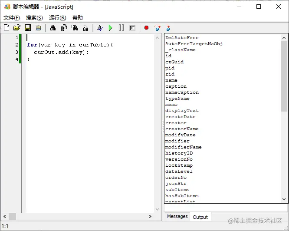Image resolution: width=289 pixels, height=231 pixels.
Task: Click the input field above the Messages tab
Action: pyautogui.click(x=226, y=208)
